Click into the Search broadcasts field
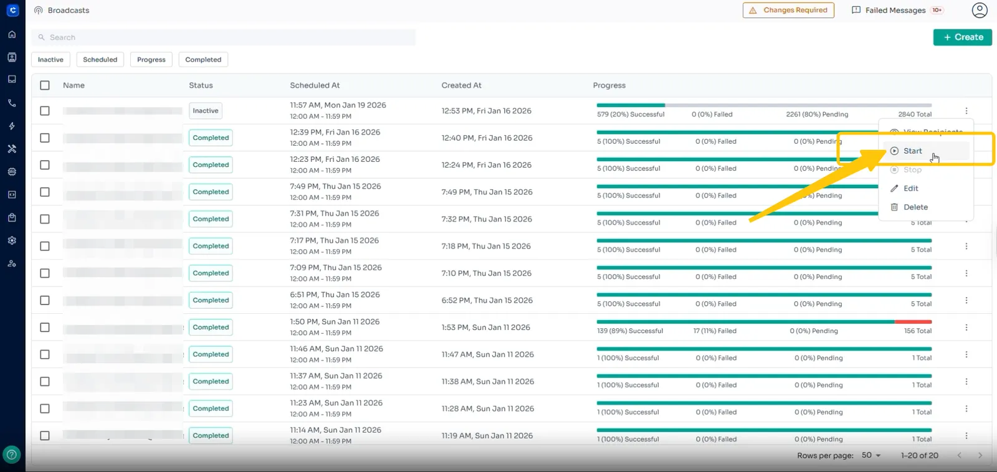This screenshot has width=997, height=472. pyautogui.click(x=224, y=37)
